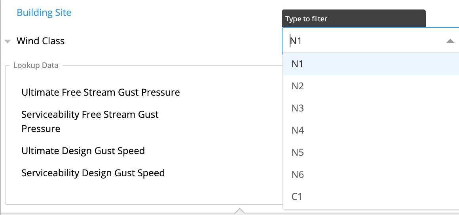Pick the C1 cyclonic wind class
Viewport: 459px width, 215px height.
pos(371,196)
